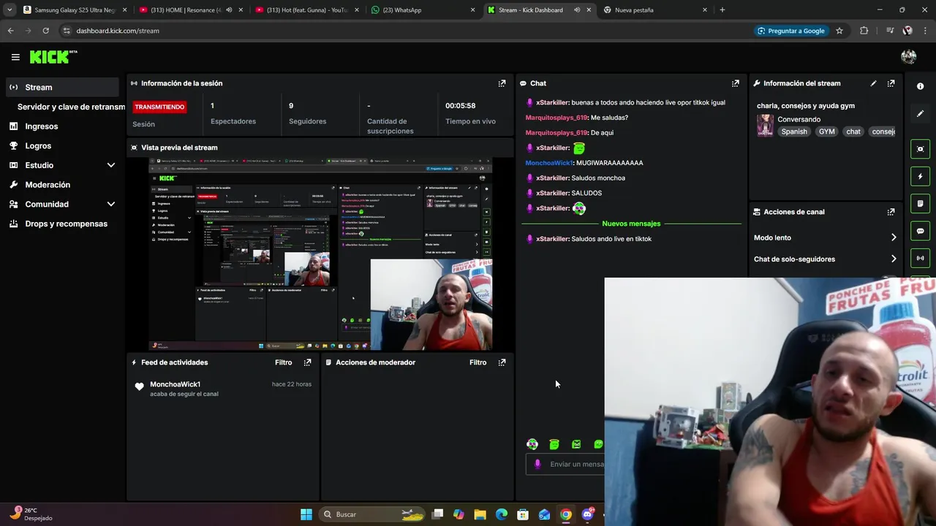Open Filtro in Acciones de moderador

(478, 362)
